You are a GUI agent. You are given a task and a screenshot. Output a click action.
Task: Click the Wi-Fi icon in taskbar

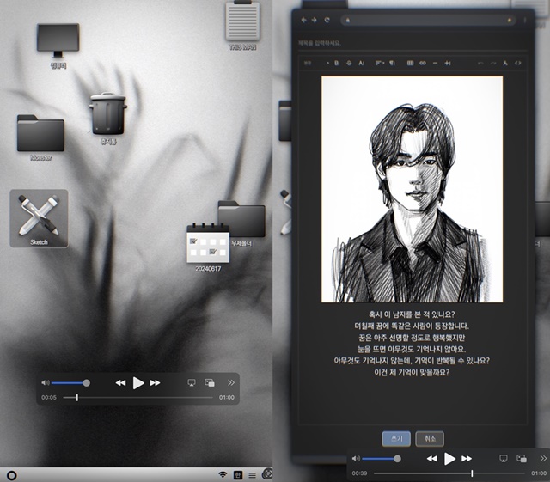tap(222, 473)
